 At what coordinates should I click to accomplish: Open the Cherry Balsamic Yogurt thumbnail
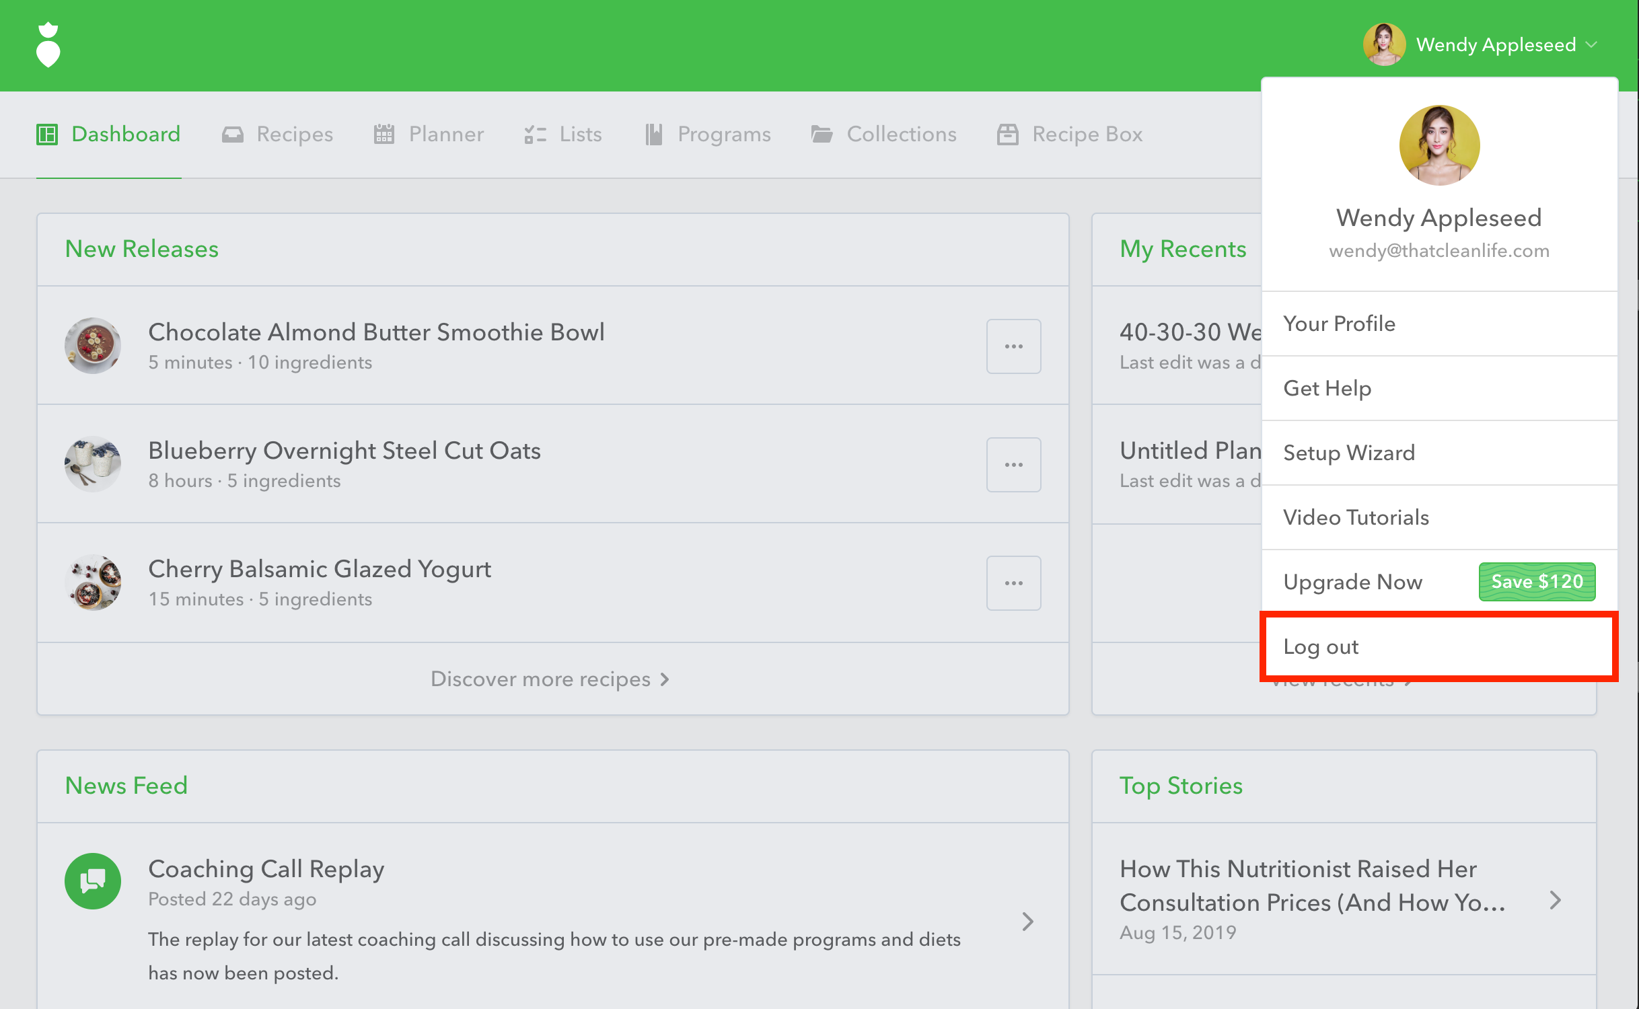(x=93, y=583)
